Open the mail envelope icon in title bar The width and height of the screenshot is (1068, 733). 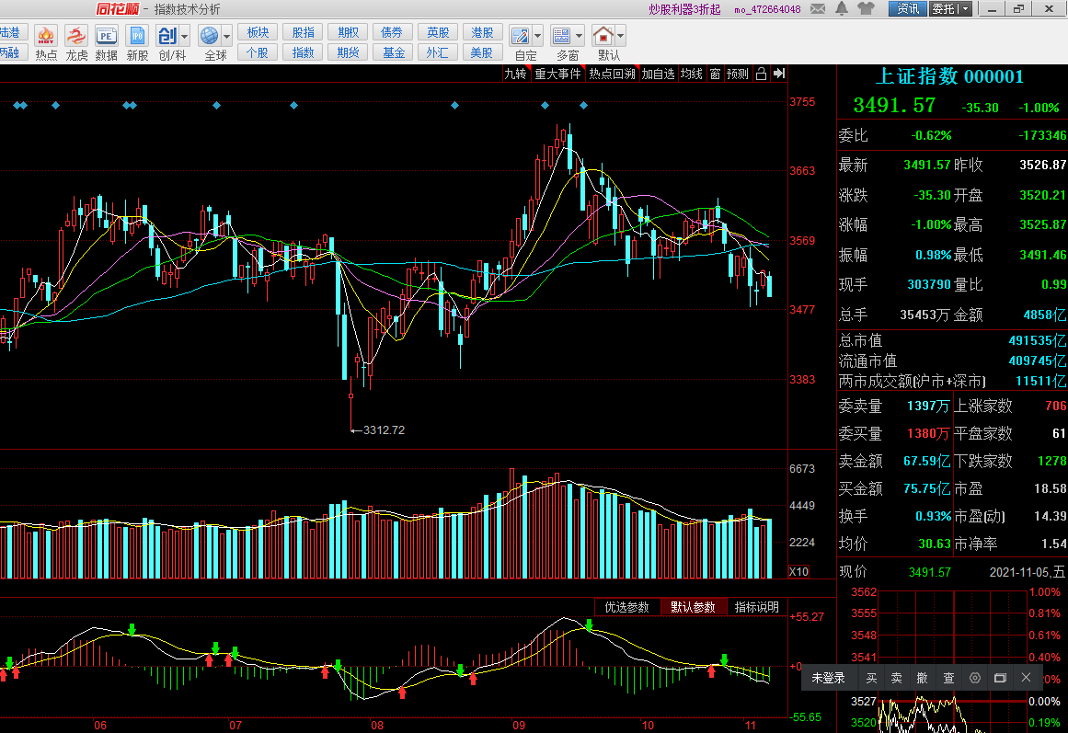818,9
